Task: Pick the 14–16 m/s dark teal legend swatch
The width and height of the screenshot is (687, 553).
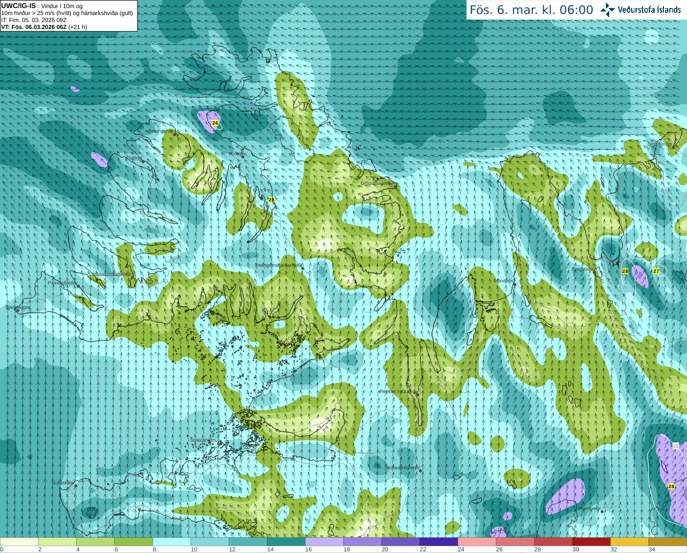Action: point(286,542)
